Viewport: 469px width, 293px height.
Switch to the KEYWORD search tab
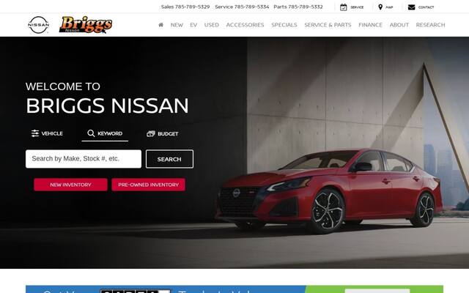coord(105,133)
